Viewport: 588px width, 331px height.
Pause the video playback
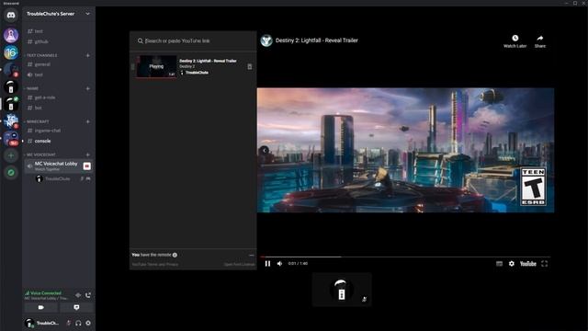(x=267, y=264)
